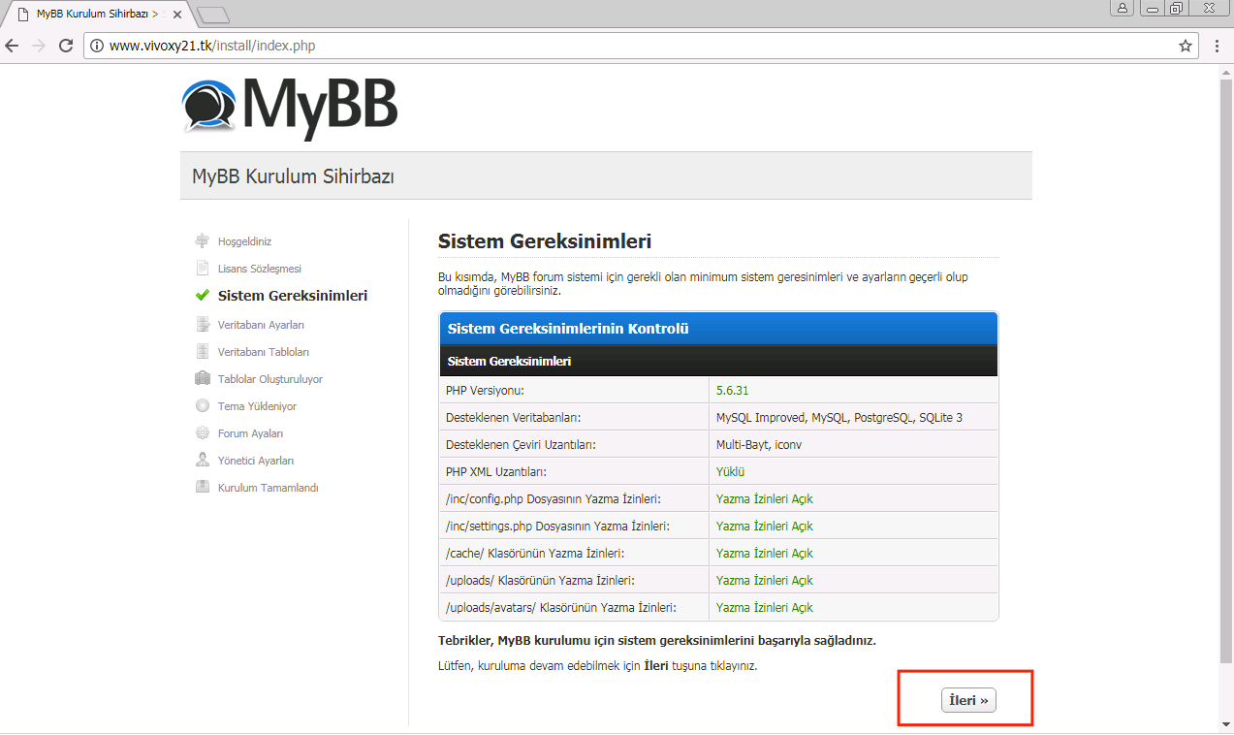
Task: Click the /uploads/avatars/ folder permission label
Action: 561,608
